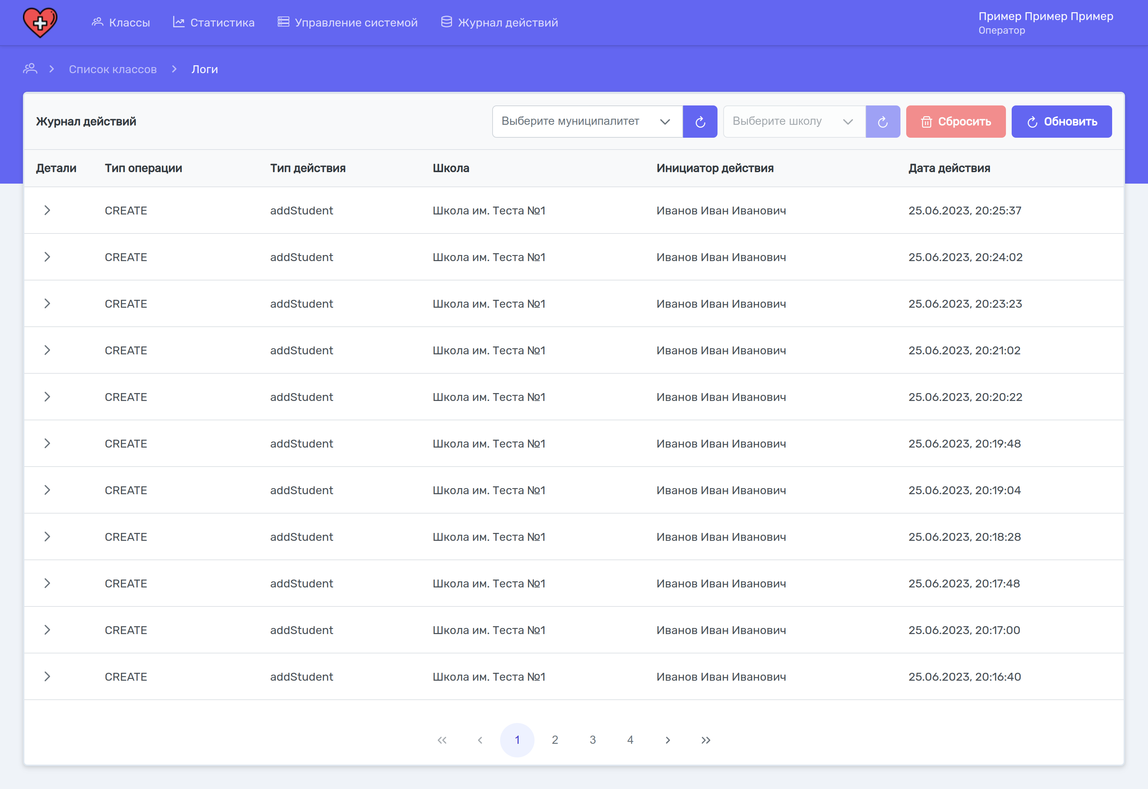Go to the last page double-arrow
Viewport: 1148px width, 789px height.
[706, 740]
